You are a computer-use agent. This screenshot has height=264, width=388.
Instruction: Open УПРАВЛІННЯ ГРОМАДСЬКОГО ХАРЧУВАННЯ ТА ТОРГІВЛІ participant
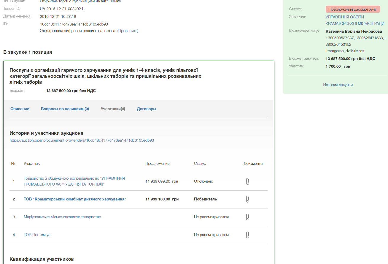[x=74, y=181]
